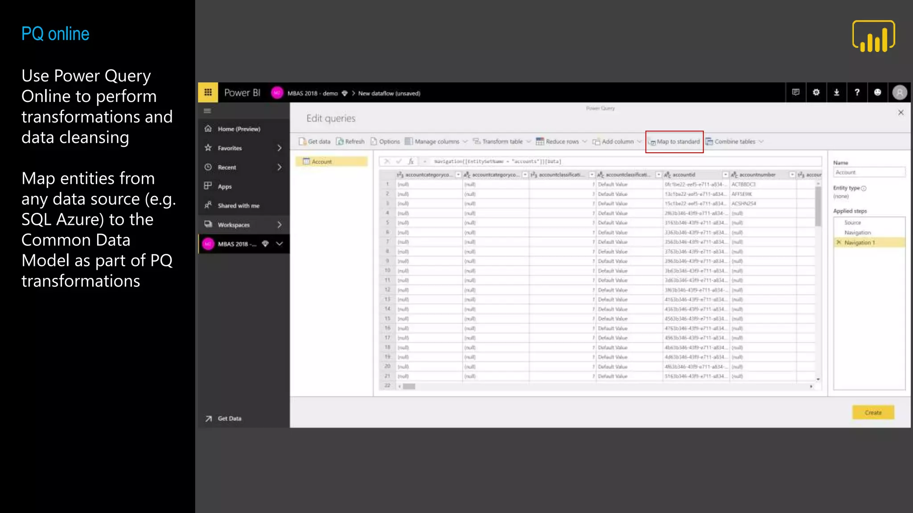
Task: Open the Transform table dropdown
Action: pyautogui.click(x=502, y=141)
